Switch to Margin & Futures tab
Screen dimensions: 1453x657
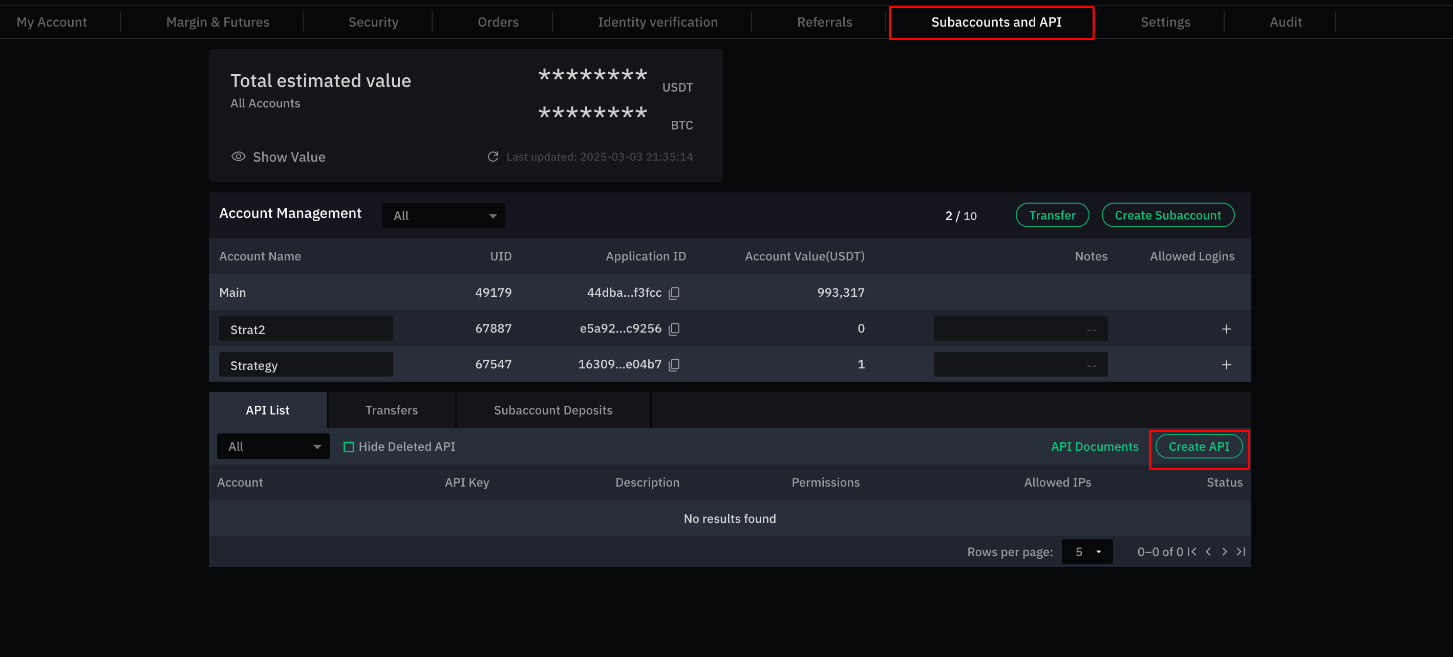pyautogui.click(x=218, y=22)
